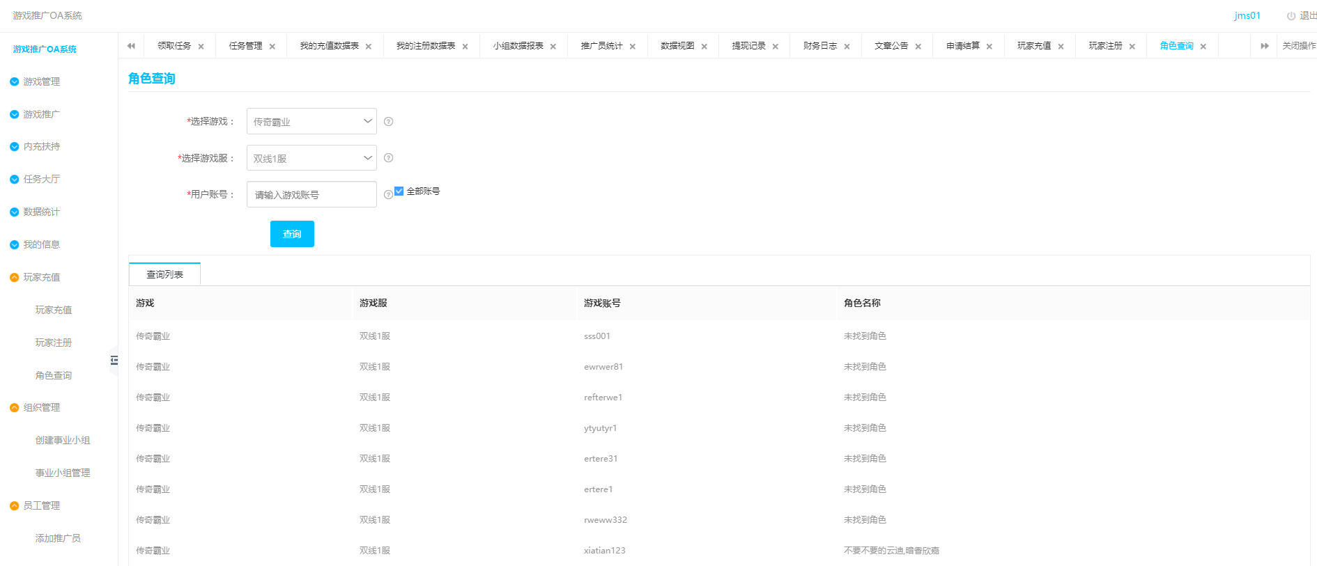
Task: Open the 选择游戏服 dropdown
Action: [x=311, y=158]
